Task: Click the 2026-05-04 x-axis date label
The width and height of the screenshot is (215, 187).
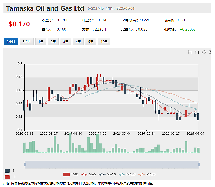Action: (x=122, y=134)
